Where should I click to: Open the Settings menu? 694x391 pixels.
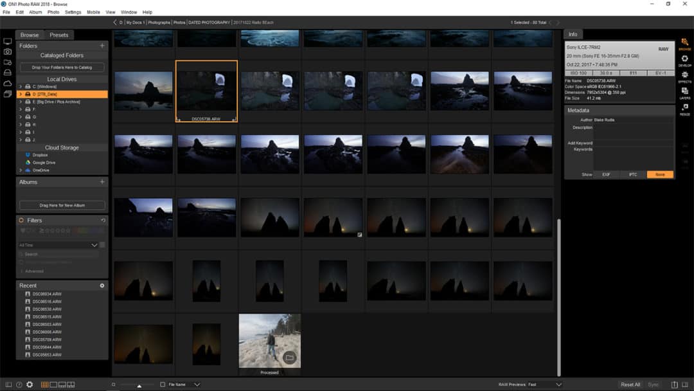pos(73,12)
